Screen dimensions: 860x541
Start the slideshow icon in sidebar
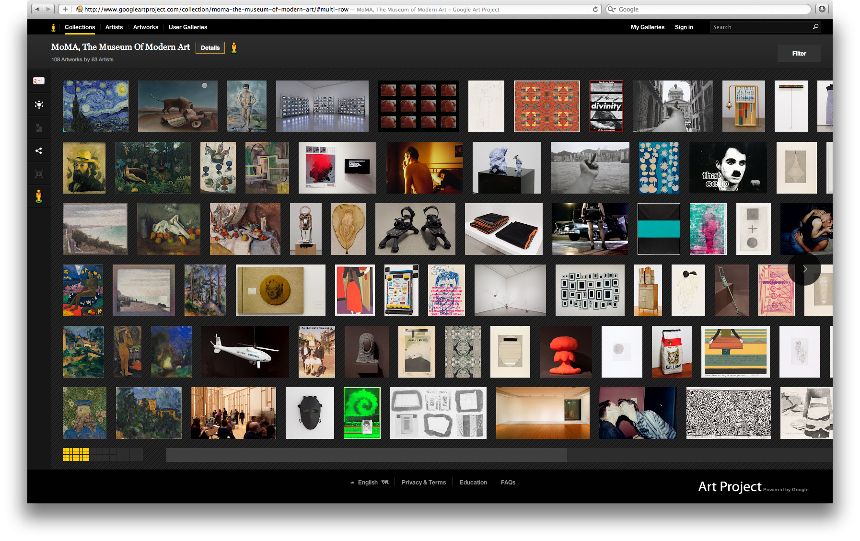(x=39, y=173)
